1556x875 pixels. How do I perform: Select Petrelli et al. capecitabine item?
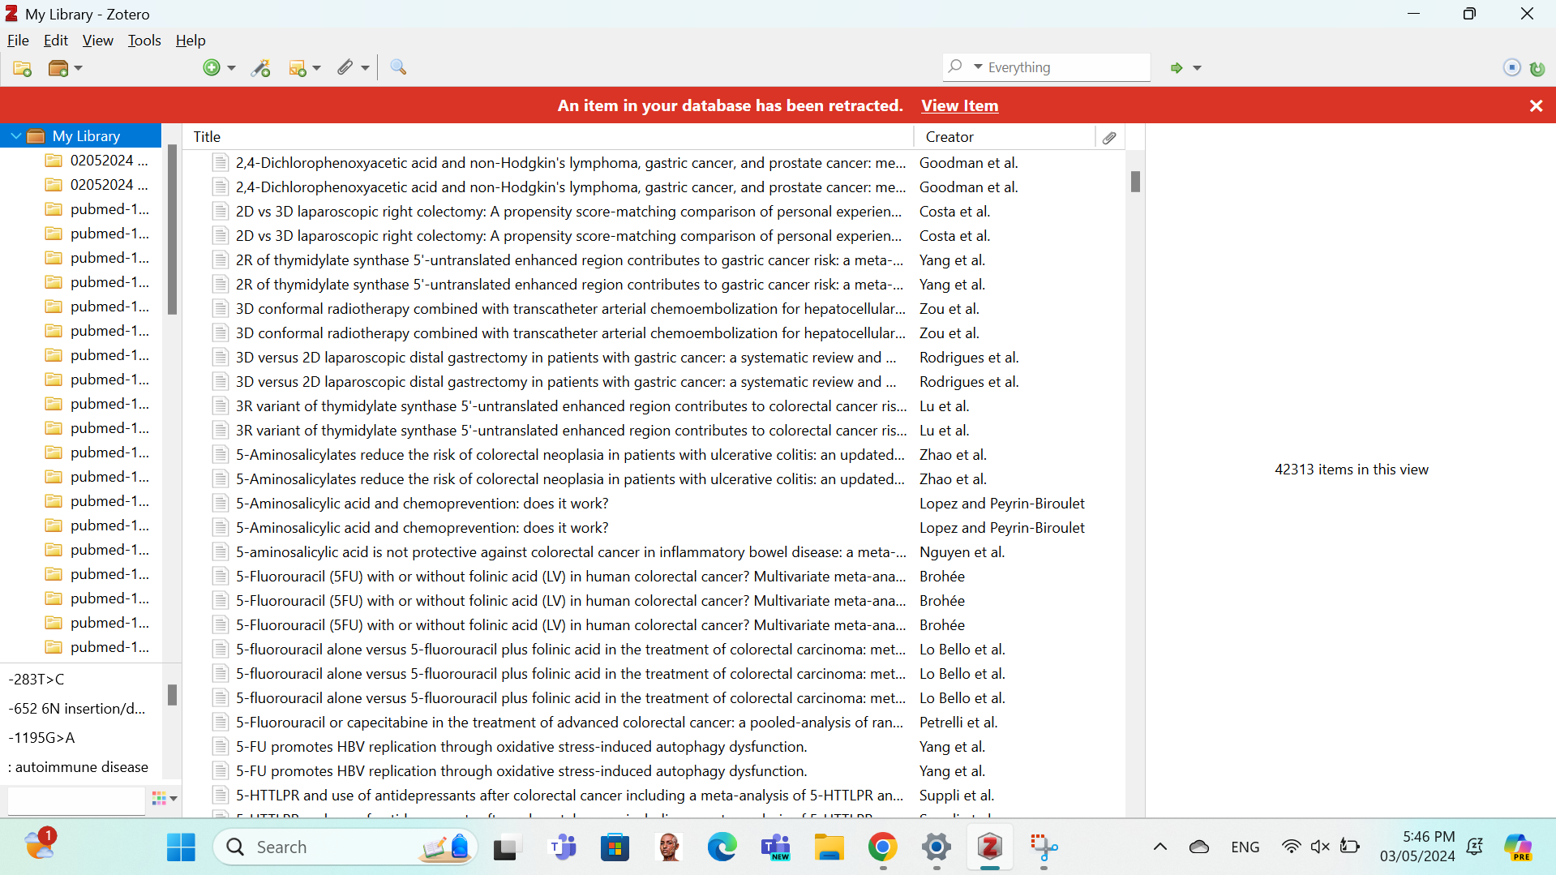point(654,723)
